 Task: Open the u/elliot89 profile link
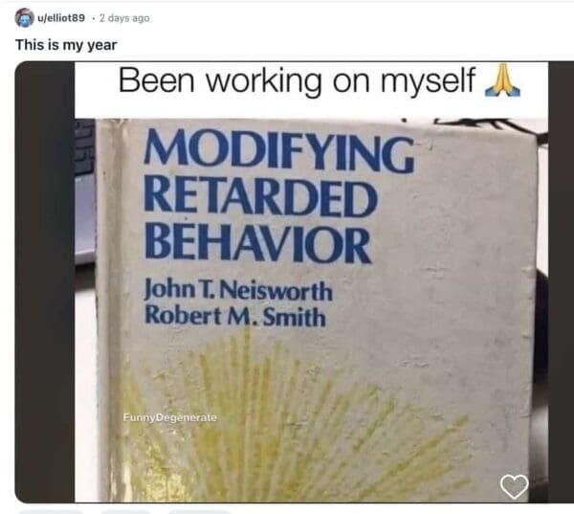[x=61, y=18]
